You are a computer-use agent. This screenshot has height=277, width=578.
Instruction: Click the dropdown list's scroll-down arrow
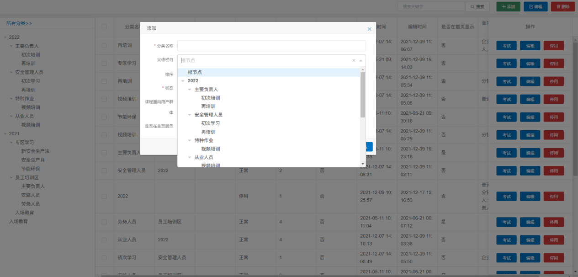tap(363, 164)
